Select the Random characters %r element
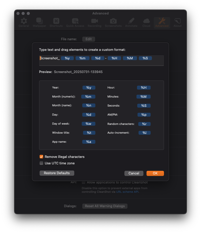Image resolution: width=201 pixels, height=233 pixels. (x=144, y=124)
